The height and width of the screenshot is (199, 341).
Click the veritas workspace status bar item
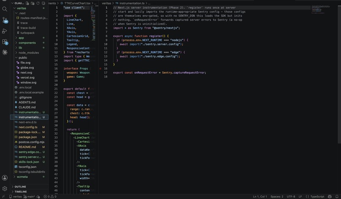(15, 196)
